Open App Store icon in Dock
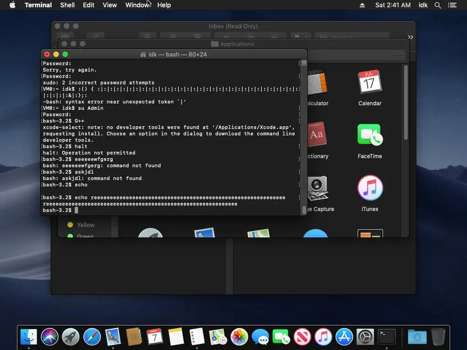The height and width of the screenshot is (350, 467). click(344, 337)
